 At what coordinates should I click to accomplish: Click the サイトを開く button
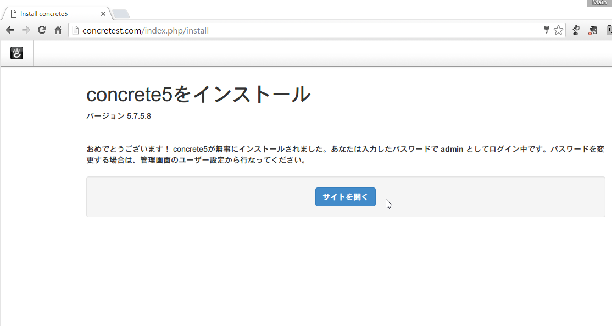point(346,197)
